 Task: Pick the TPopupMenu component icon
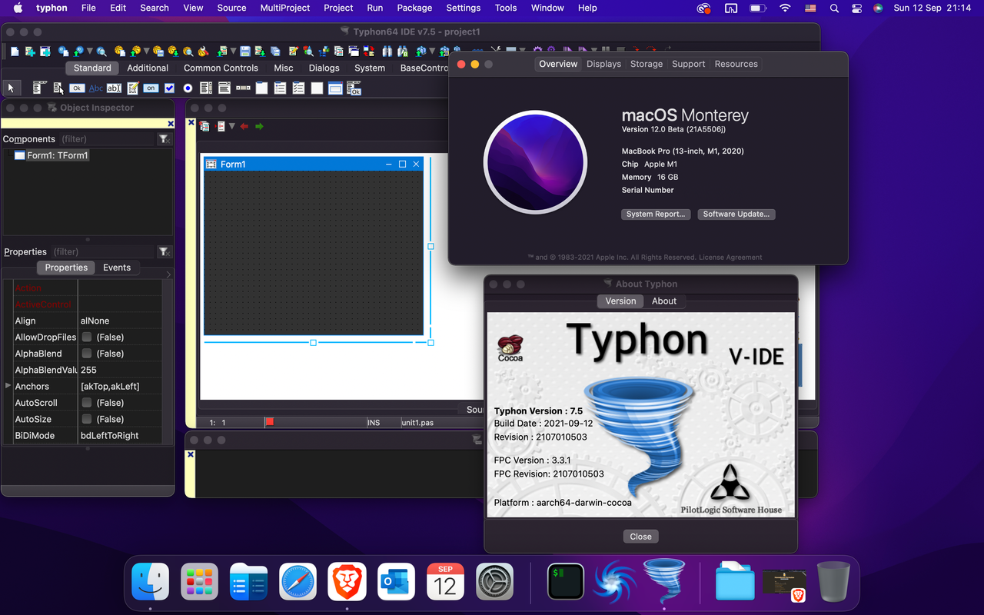(x=58, y=88)
